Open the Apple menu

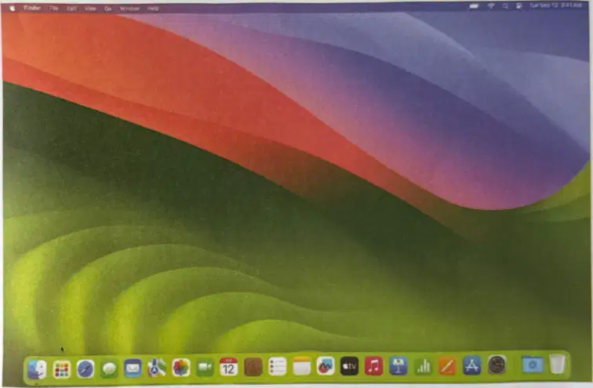pyautogui.click(x=13, y=8)
